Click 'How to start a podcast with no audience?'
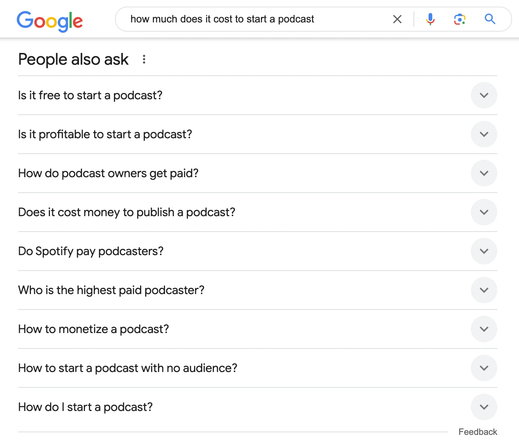The image size is (519, 447). click(128, 368)
